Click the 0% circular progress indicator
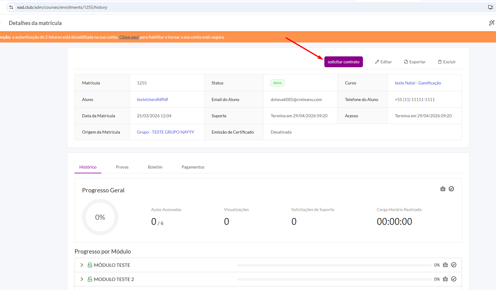Screen dimensions: 496x290 100,217
